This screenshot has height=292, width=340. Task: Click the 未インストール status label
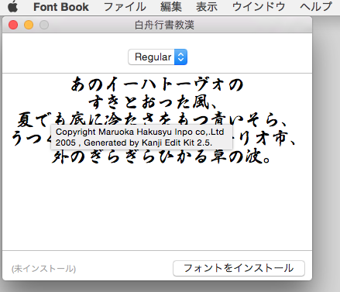click(x=43, y=269)
